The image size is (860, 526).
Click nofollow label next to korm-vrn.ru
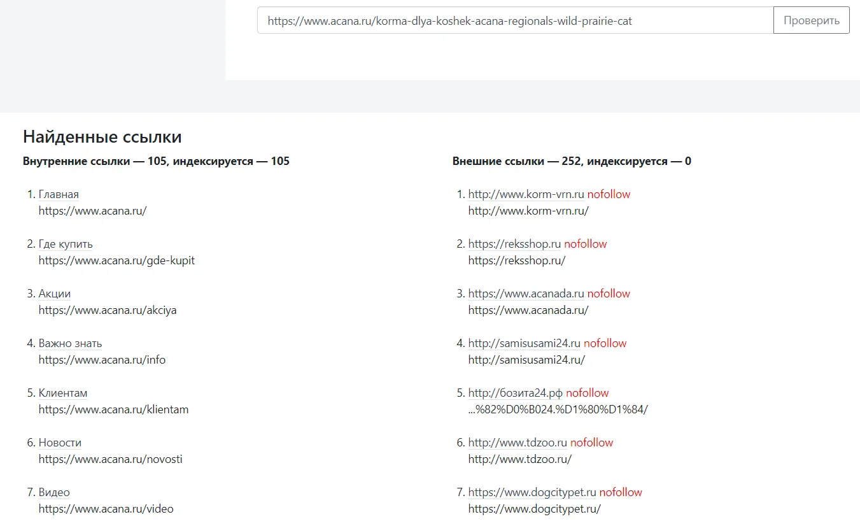coord(609,194)
